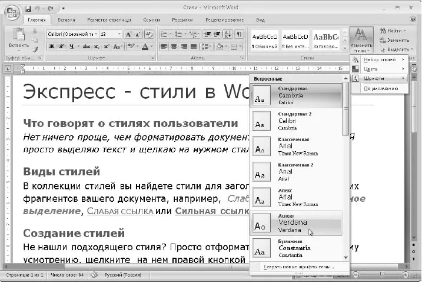Expand the quick styles gallery
Screen dimensions: 422x283
(345, 48)
